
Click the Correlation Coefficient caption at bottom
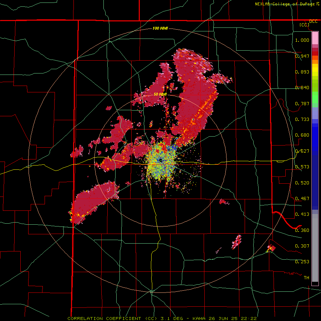click(162, 319)
